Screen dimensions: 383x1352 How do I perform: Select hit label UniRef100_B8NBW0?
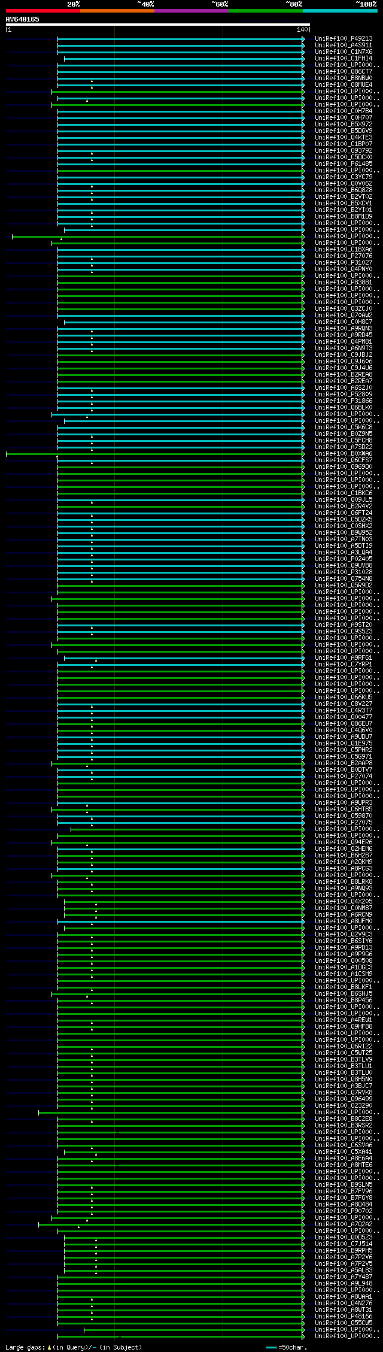point(344,78)
